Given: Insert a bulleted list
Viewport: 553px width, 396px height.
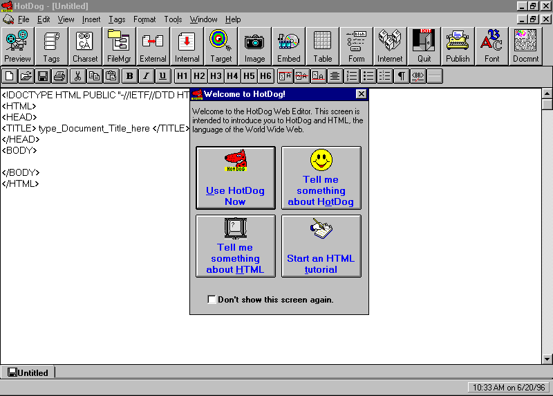Looking at the screenshot, I should click(368, 76).
